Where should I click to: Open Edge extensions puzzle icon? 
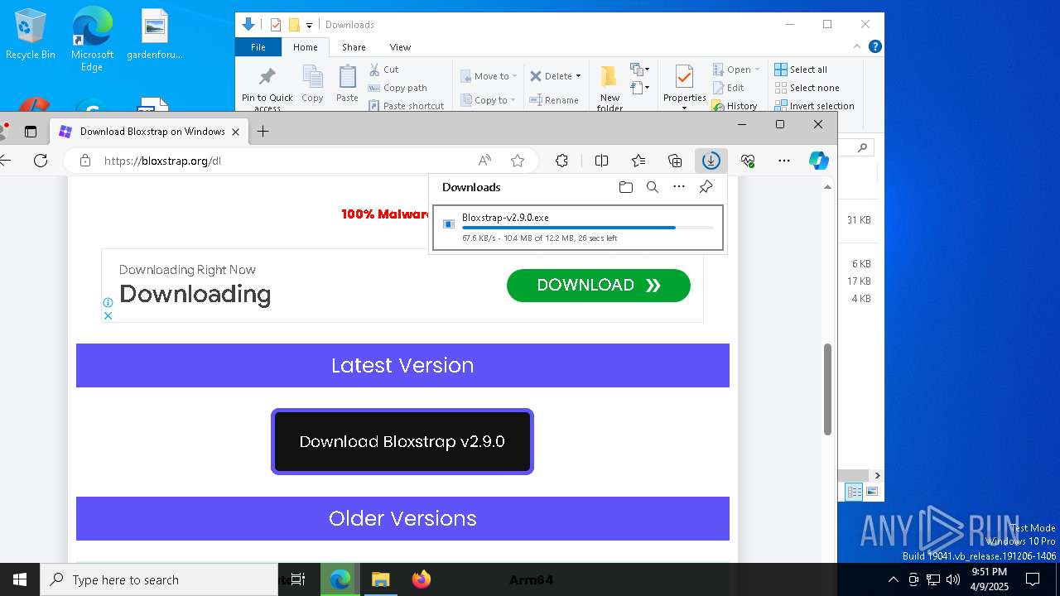tap(561, 161)
